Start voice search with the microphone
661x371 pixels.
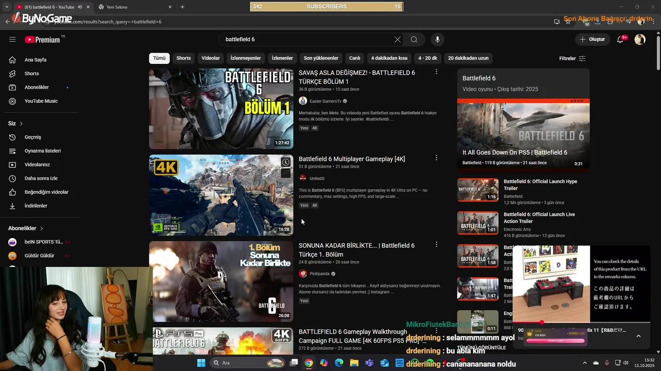click(x=437, y=39)
